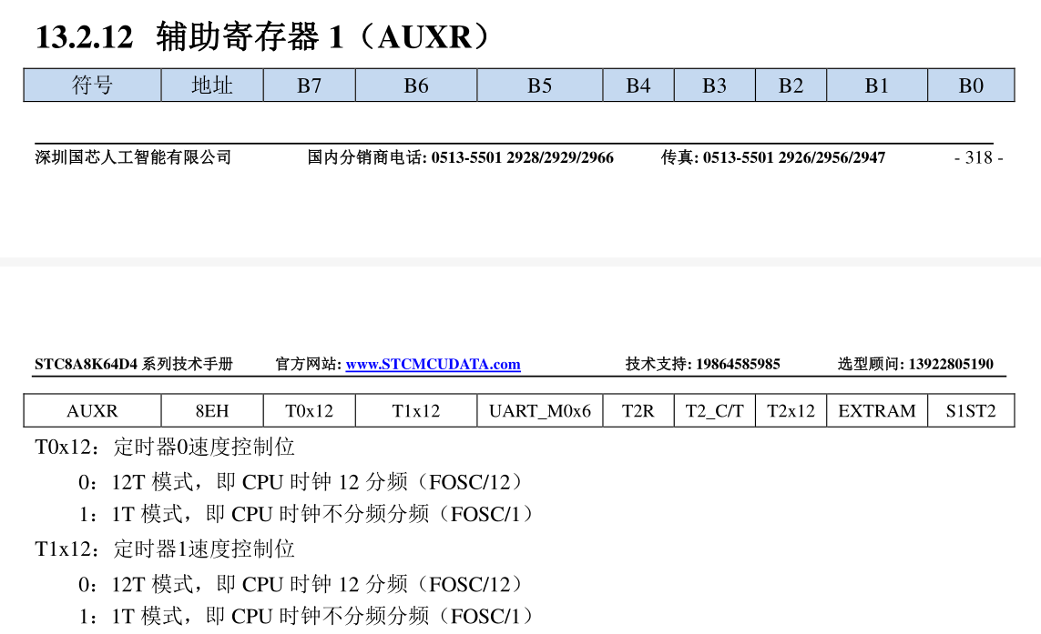Click the tech support number 19864585985
The width and height of the screenshot is (1041, 634).
pos(738,364)
